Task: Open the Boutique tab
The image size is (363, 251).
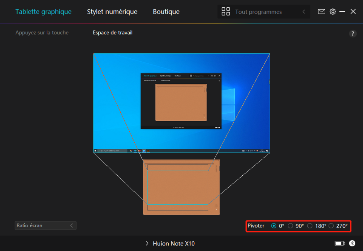Action: point(166,12)
